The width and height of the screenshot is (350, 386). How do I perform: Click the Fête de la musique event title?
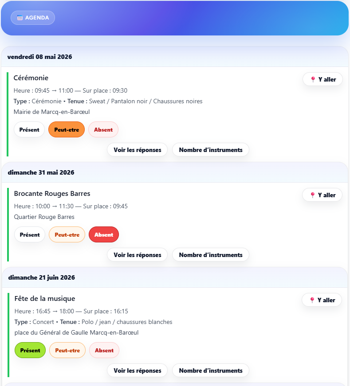pyautogui.click(x=45, y=299)
